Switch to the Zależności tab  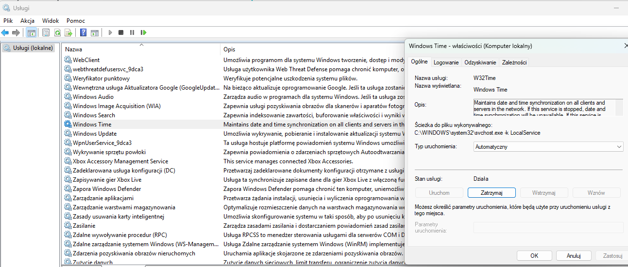click(514, 63)
